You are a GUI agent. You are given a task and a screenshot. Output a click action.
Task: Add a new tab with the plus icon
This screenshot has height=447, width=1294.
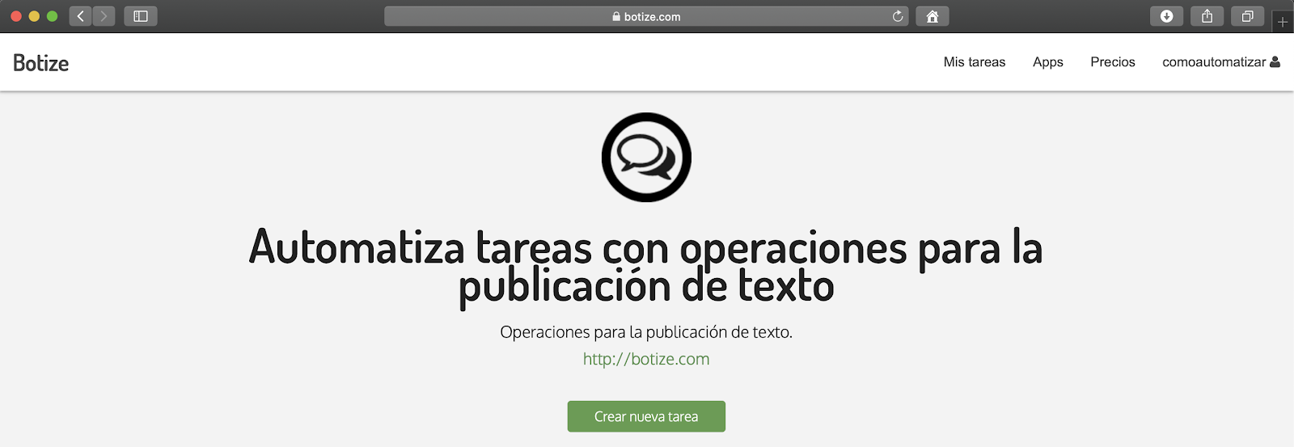[1283, 22]
